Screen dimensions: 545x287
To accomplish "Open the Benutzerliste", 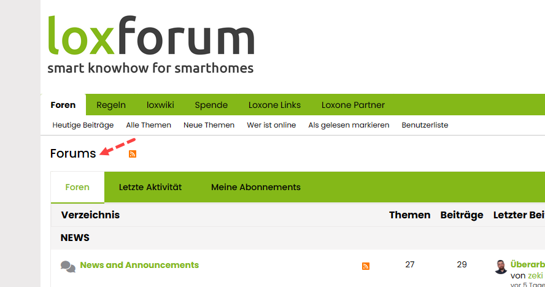I will click(x=425, y=125).
